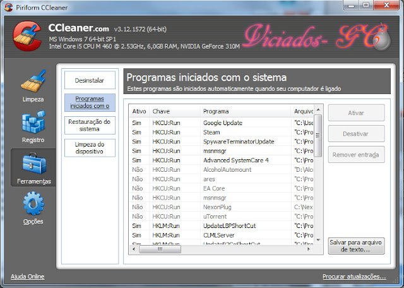Select Programas iniciados com o sistema tab
The image size is (404, 288).
(x=90, y=102)
